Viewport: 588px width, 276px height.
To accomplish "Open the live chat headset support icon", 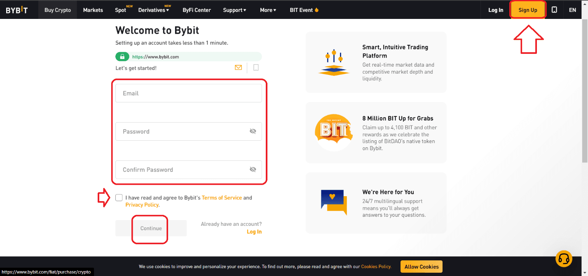I will pyautogui.click(x=564, y=259).
